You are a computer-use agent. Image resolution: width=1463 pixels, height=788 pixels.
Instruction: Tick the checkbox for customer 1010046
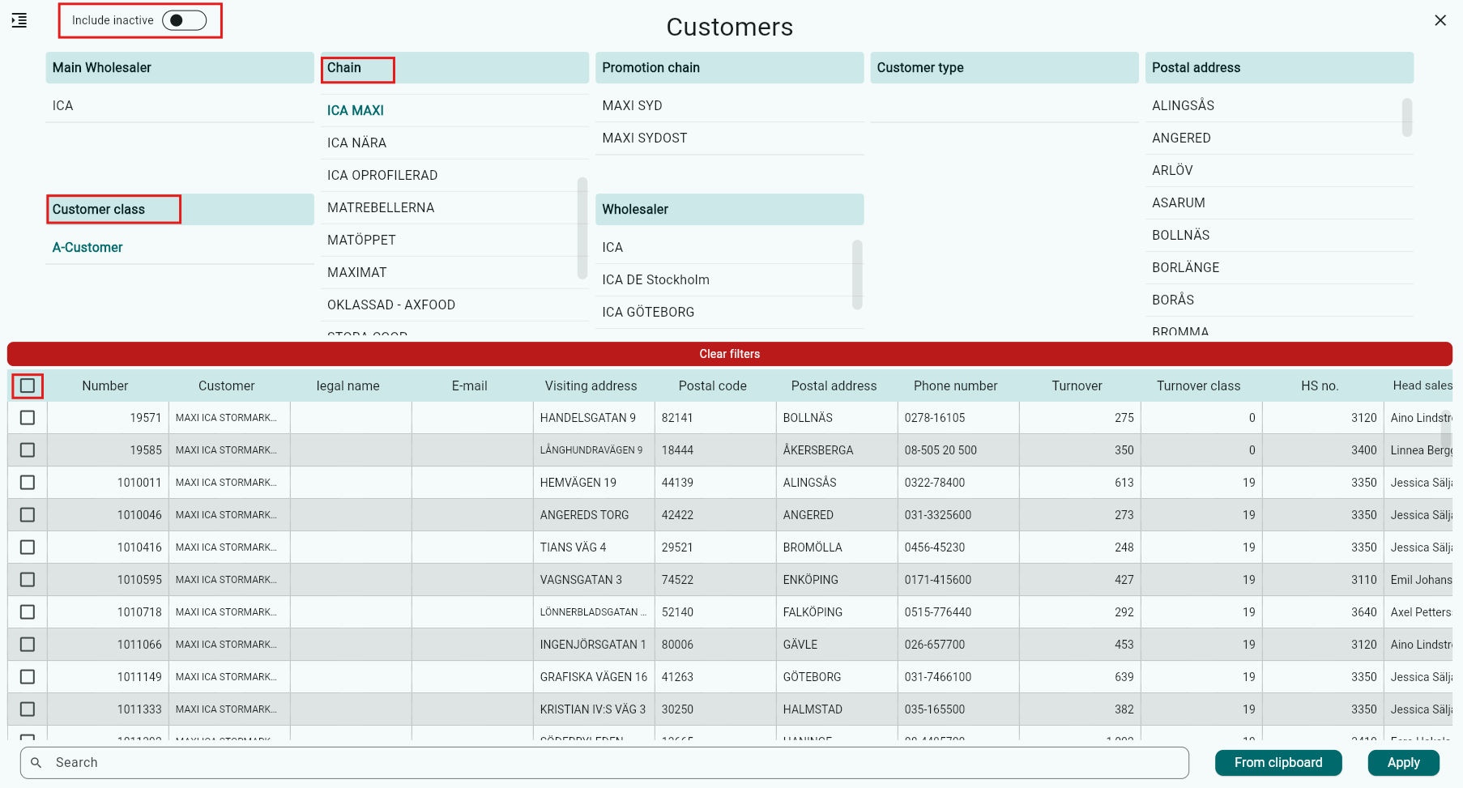click(x=28, y=515)
